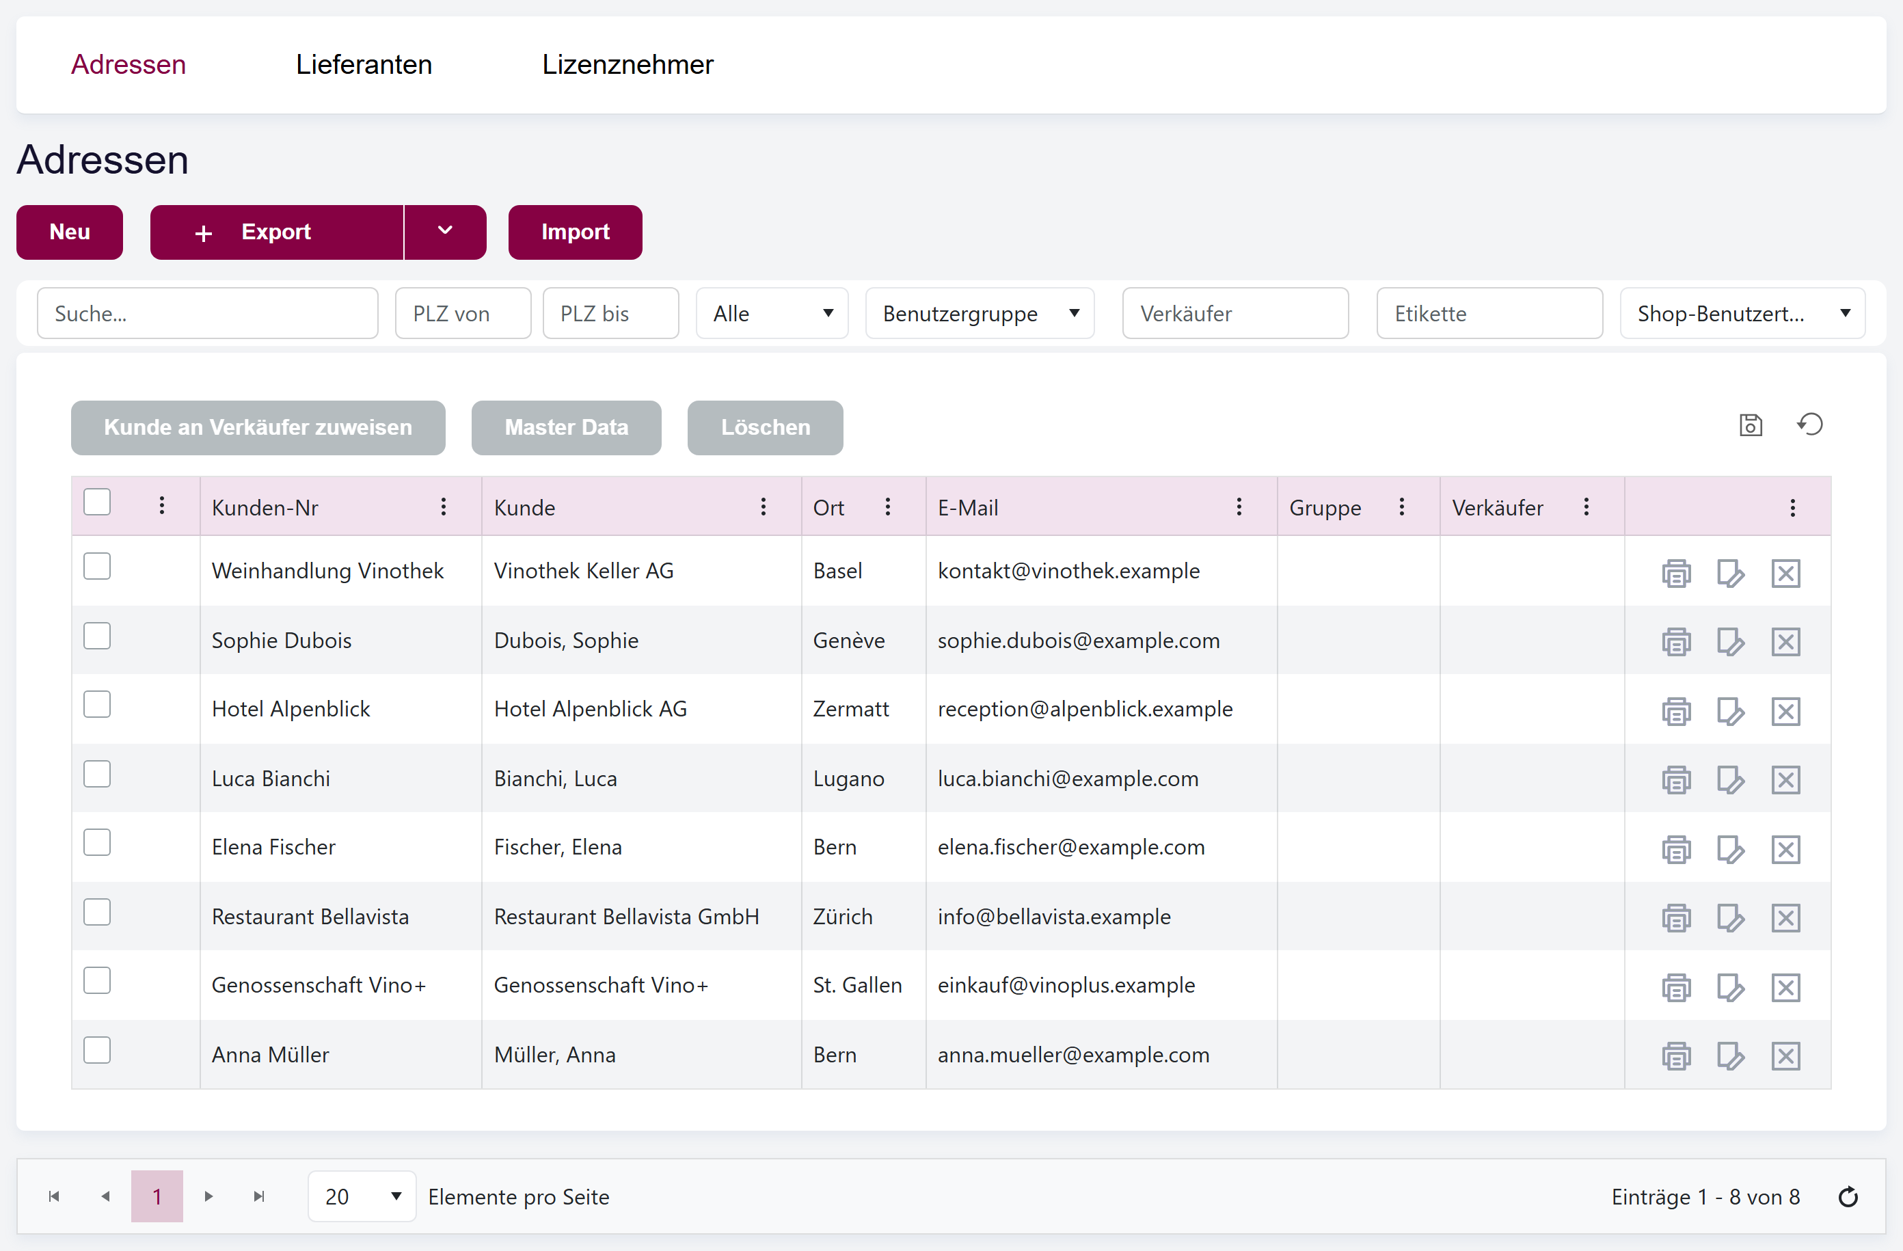Delete Fischer, Elena via X icon

coord(1785,850)
